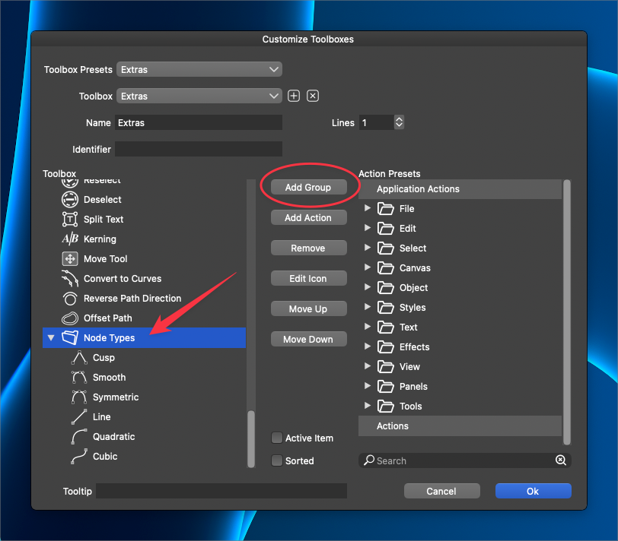618x541 pixels.
Task: Click the plus icon to add toolbox
Action: (x=295, y=96)
